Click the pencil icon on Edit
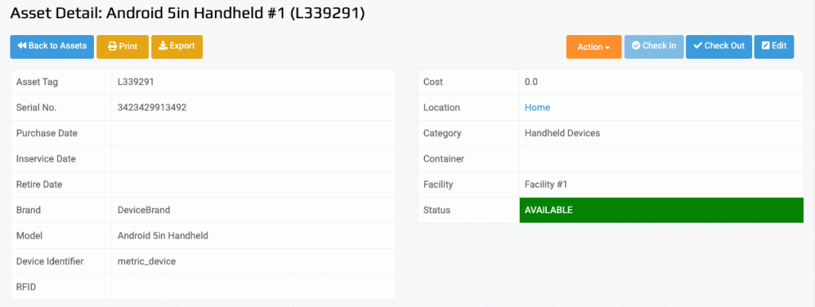The image size is (815, 307). pyautogui.click(x=766, y=45)
